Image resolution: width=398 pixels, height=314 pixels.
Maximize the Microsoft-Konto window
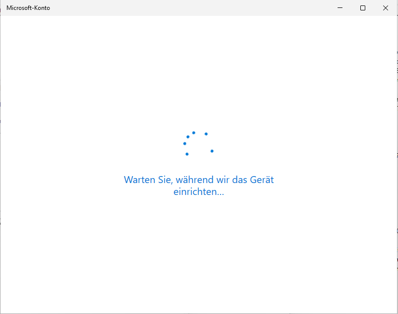(363, 8)
